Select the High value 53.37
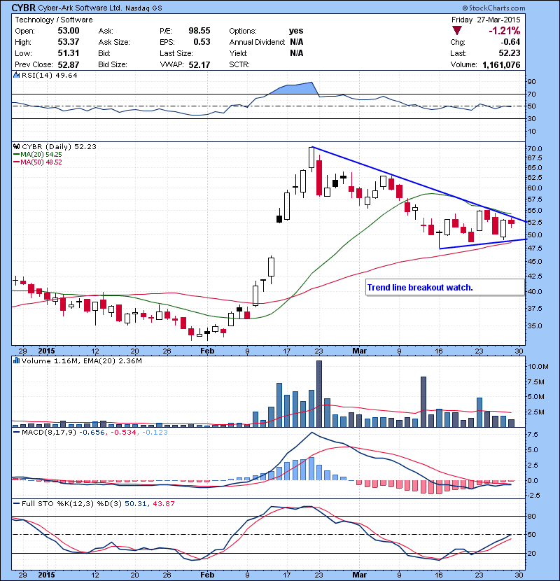Screen dimensions: 560x581 click(69, 42)
